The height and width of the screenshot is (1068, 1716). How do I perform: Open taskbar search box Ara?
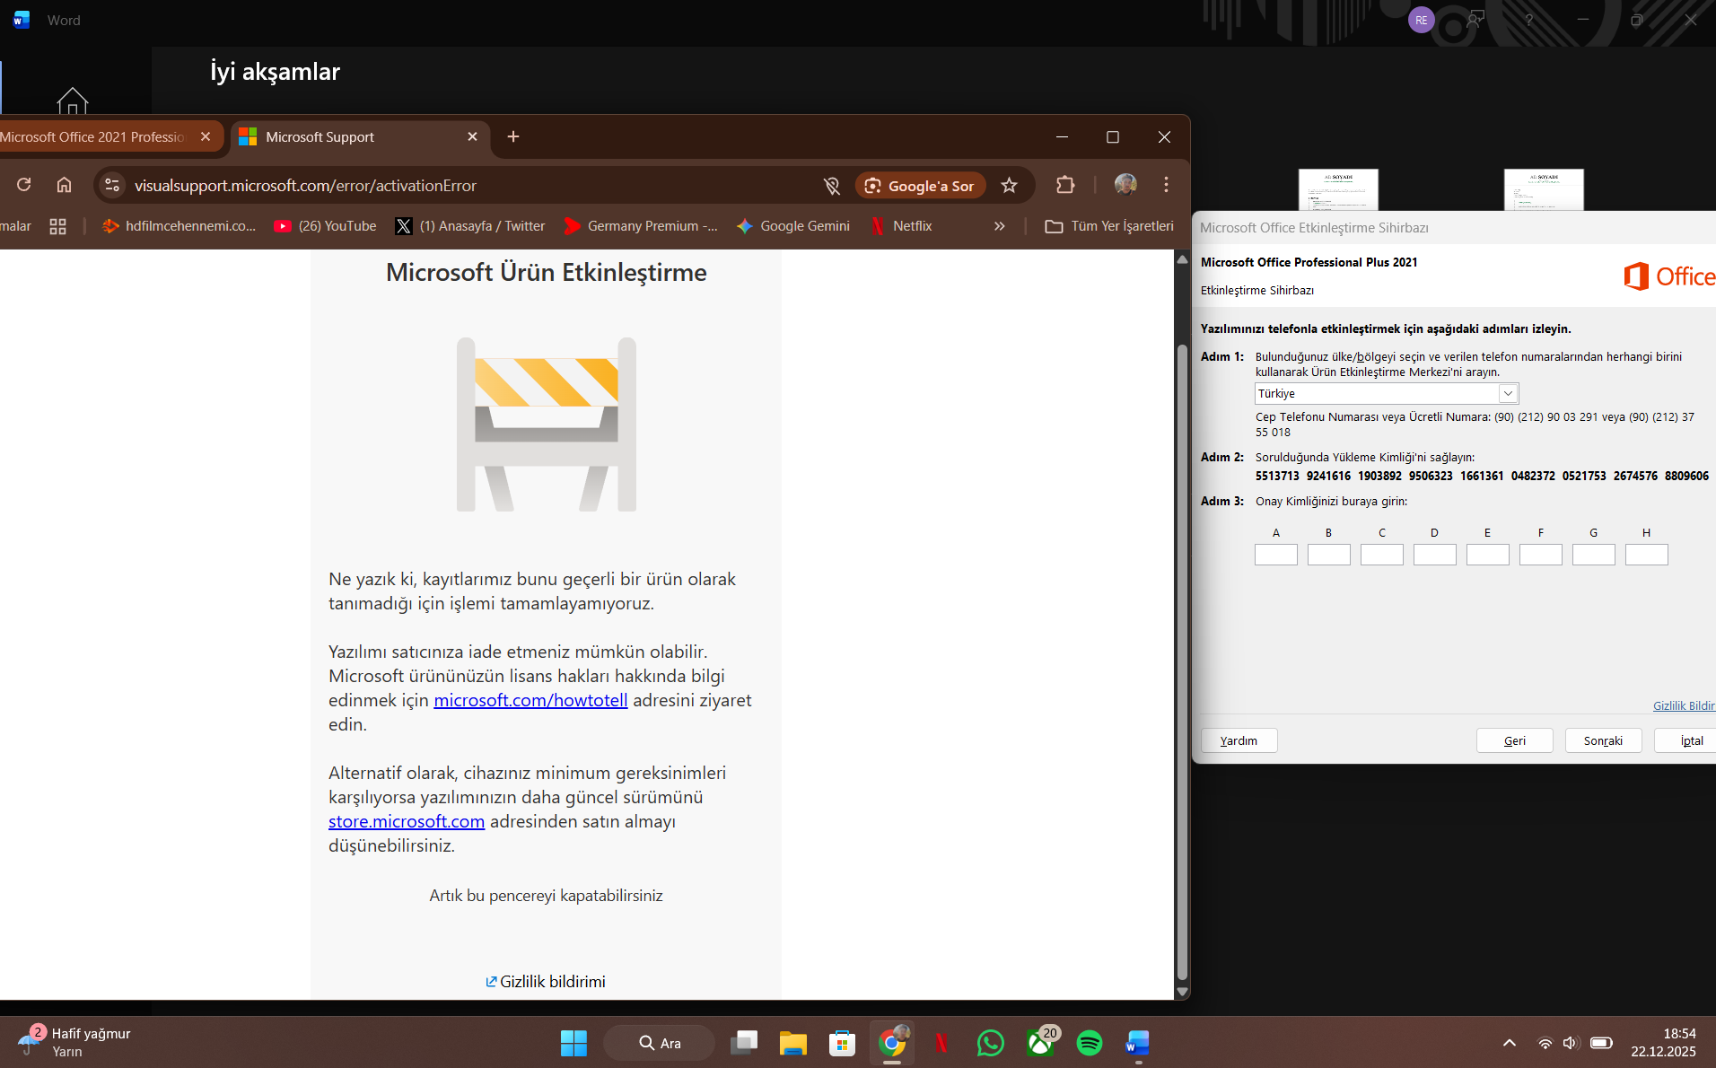tap(660, 1043)
